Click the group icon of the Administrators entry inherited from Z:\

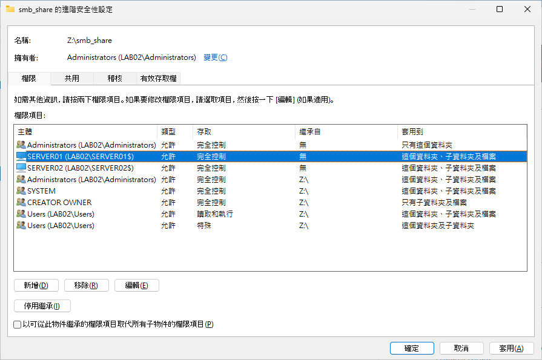coord(21,179)
